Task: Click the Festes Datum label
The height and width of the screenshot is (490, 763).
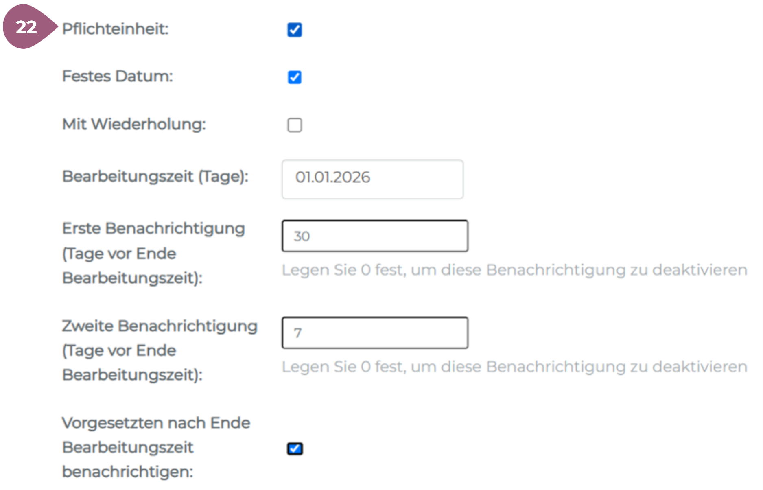Action: point(118,76)
